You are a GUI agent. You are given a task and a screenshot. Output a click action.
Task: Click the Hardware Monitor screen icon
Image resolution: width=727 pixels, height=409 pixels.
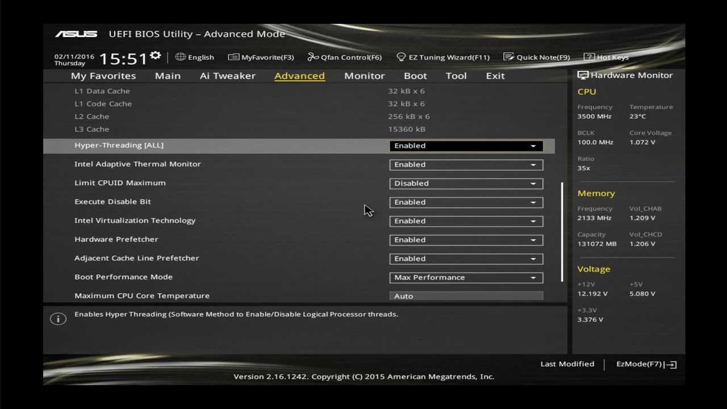click(583, 75)
